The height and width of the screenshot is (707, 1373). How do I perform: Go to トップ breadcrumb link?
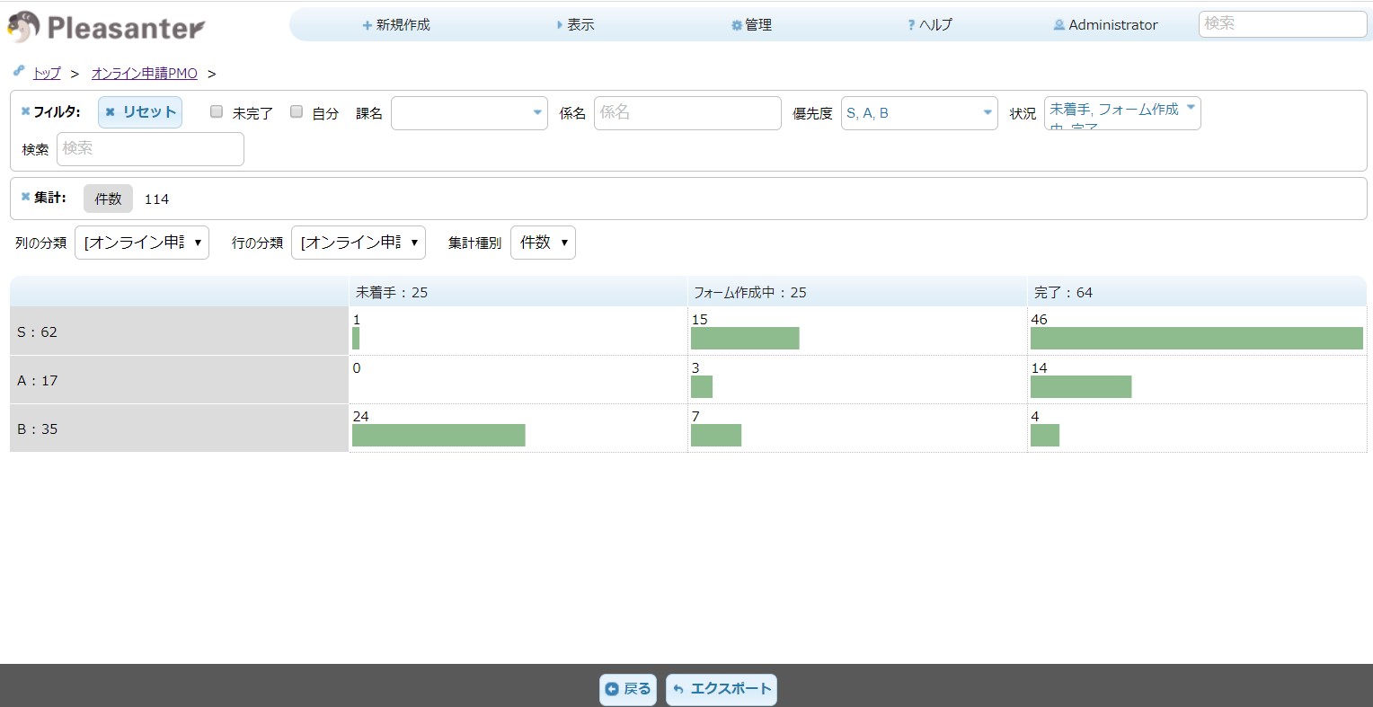pyautogui.click(x=47, y=74)
